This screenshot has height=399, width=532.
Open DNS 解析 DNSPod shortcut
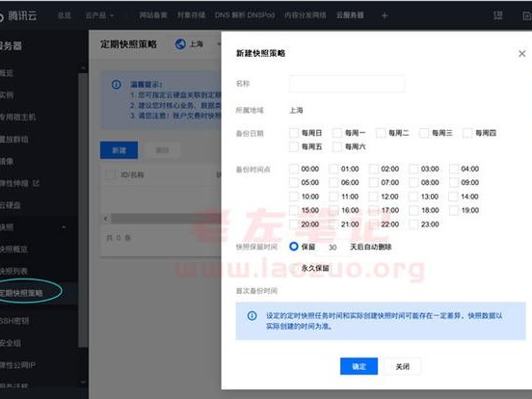(245, 15)
